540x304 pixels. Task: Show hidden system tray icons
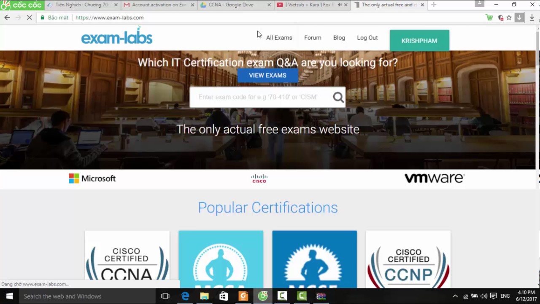pyautogui.click(x=455, y=296)
